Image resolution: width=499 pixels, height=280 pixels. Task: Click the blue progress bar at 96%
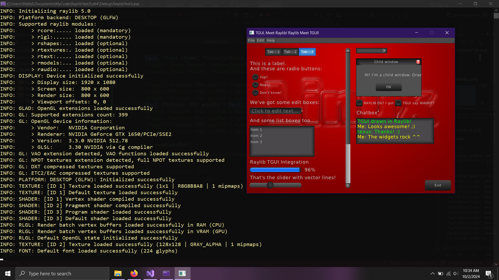coord(275,170)
